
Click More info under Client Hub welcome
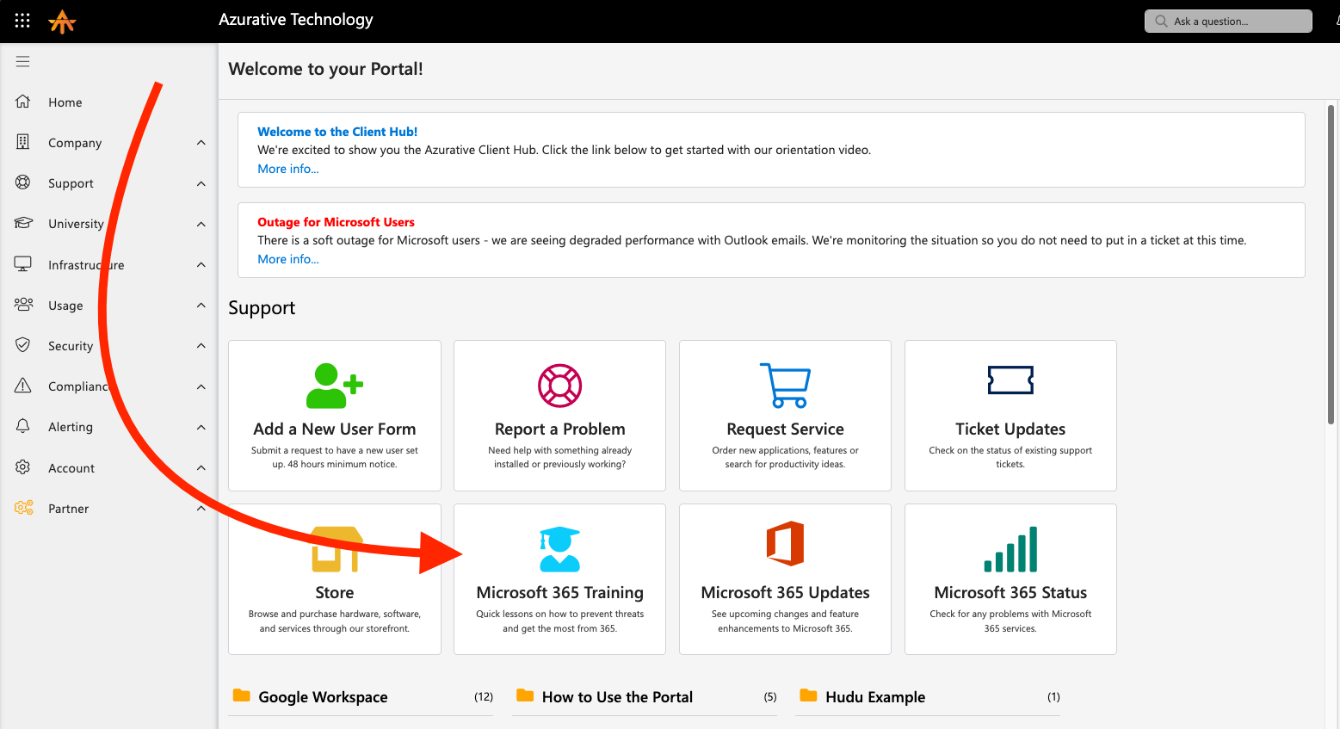[288, 169]
